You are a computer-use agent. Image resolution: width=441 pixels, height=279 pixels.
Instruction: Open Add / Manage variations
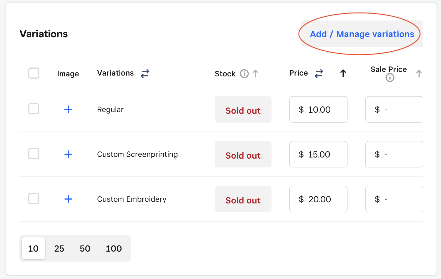(x=362, y=34)
